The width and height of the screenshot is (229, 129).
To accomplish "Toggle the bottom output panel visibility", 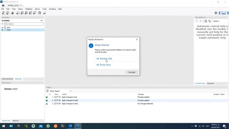I will coord(224,13).
